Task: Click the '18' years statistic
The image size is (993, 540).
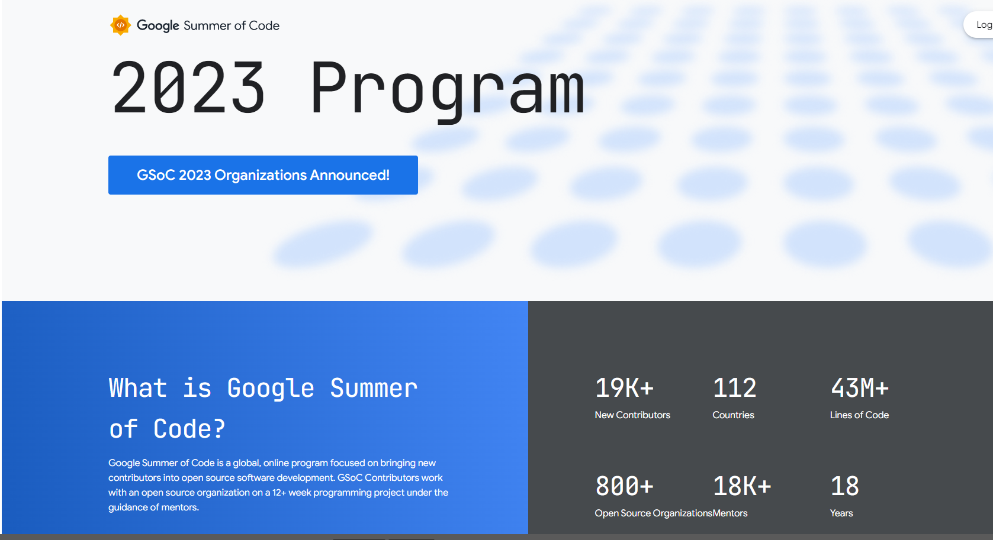Action: click(x=845, y=486)
